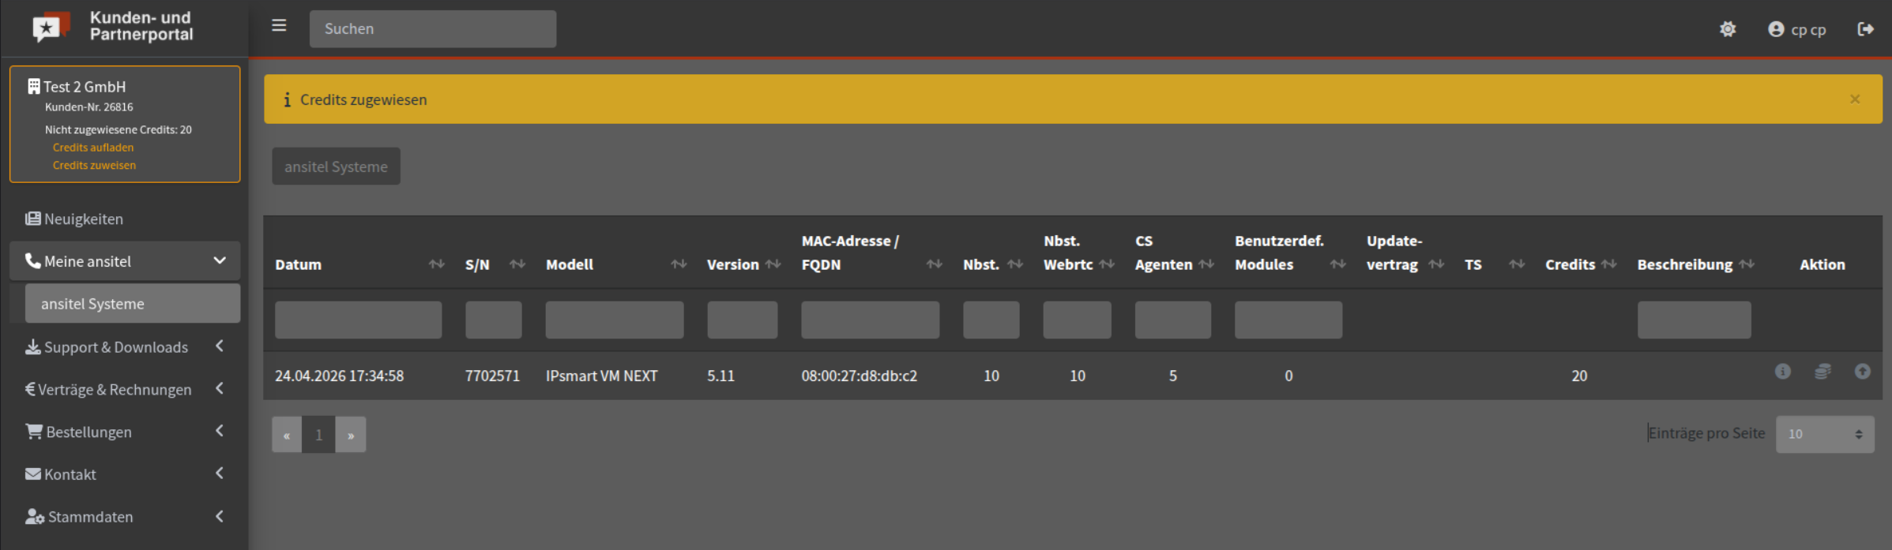Go to the previous page with «
The height and width of the screenshot is (550, 1892).
pos(287,435)
